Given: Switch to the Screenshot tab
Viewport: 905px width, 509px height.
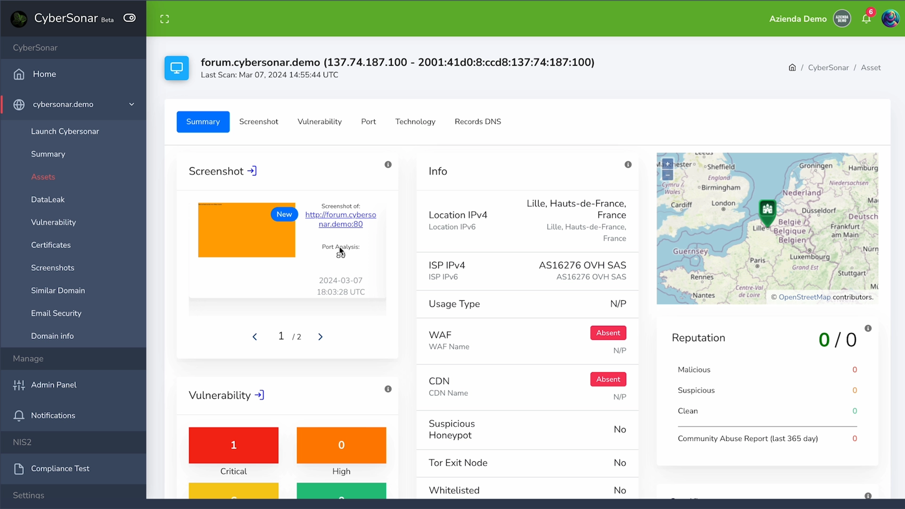Looking at the screenshot, I should (259, 122).
